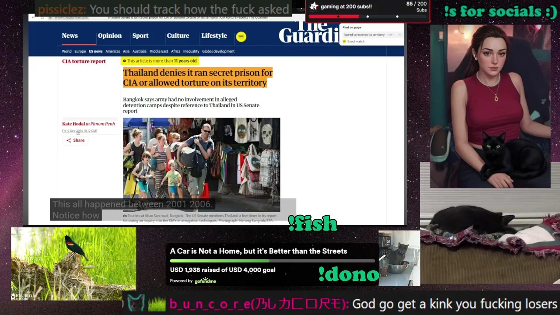Open the Opinion section tab
This screenshot has width=560, height=315.
coord(109,36)
